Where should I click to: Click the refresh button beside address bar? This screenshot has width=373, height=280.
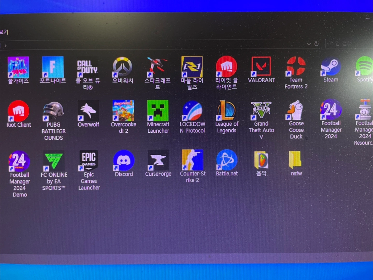pos(316,44)
